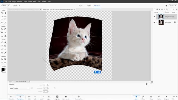Viewport: 178px width, 100px height.
Task: Select the Hand tool
Action: click(x=5, y=13)
